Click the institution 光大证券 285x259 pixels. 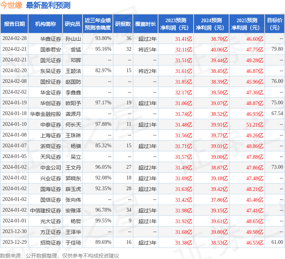pyautogui.click(x=51, y=221)
